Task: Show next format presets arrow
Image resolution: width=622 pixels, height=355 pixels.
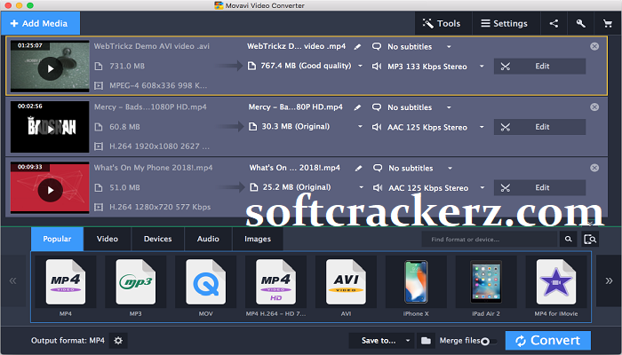Action: 609,281
